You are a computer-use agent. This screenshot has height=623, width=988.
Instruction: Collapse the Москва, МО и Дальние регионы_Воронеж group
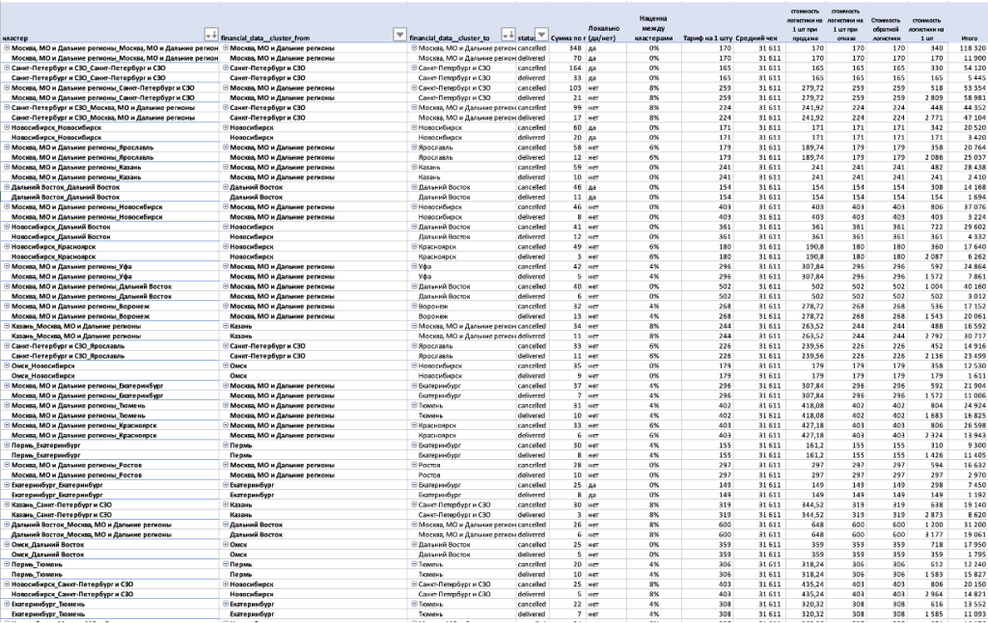tap(7, 306)
